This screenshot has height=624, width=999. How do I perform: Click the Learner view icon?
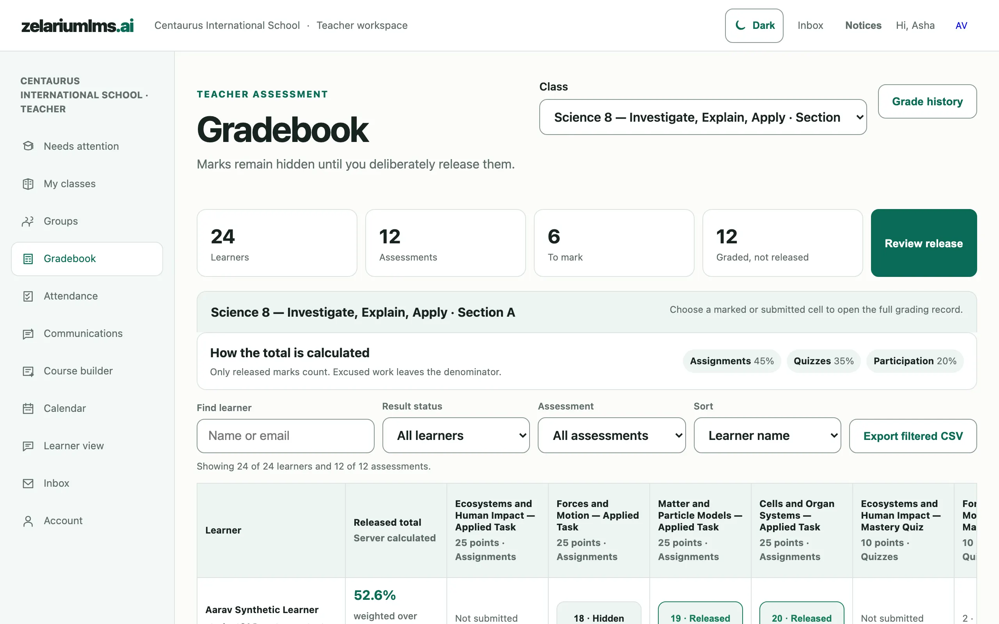(28, 446)
